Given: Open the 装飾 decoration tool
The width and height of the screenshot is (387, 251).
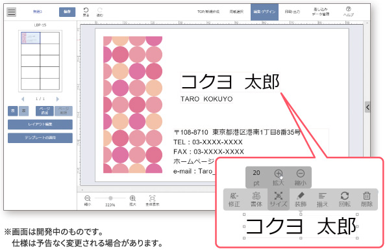Looking at the screenshot, I should coord(301,200).
